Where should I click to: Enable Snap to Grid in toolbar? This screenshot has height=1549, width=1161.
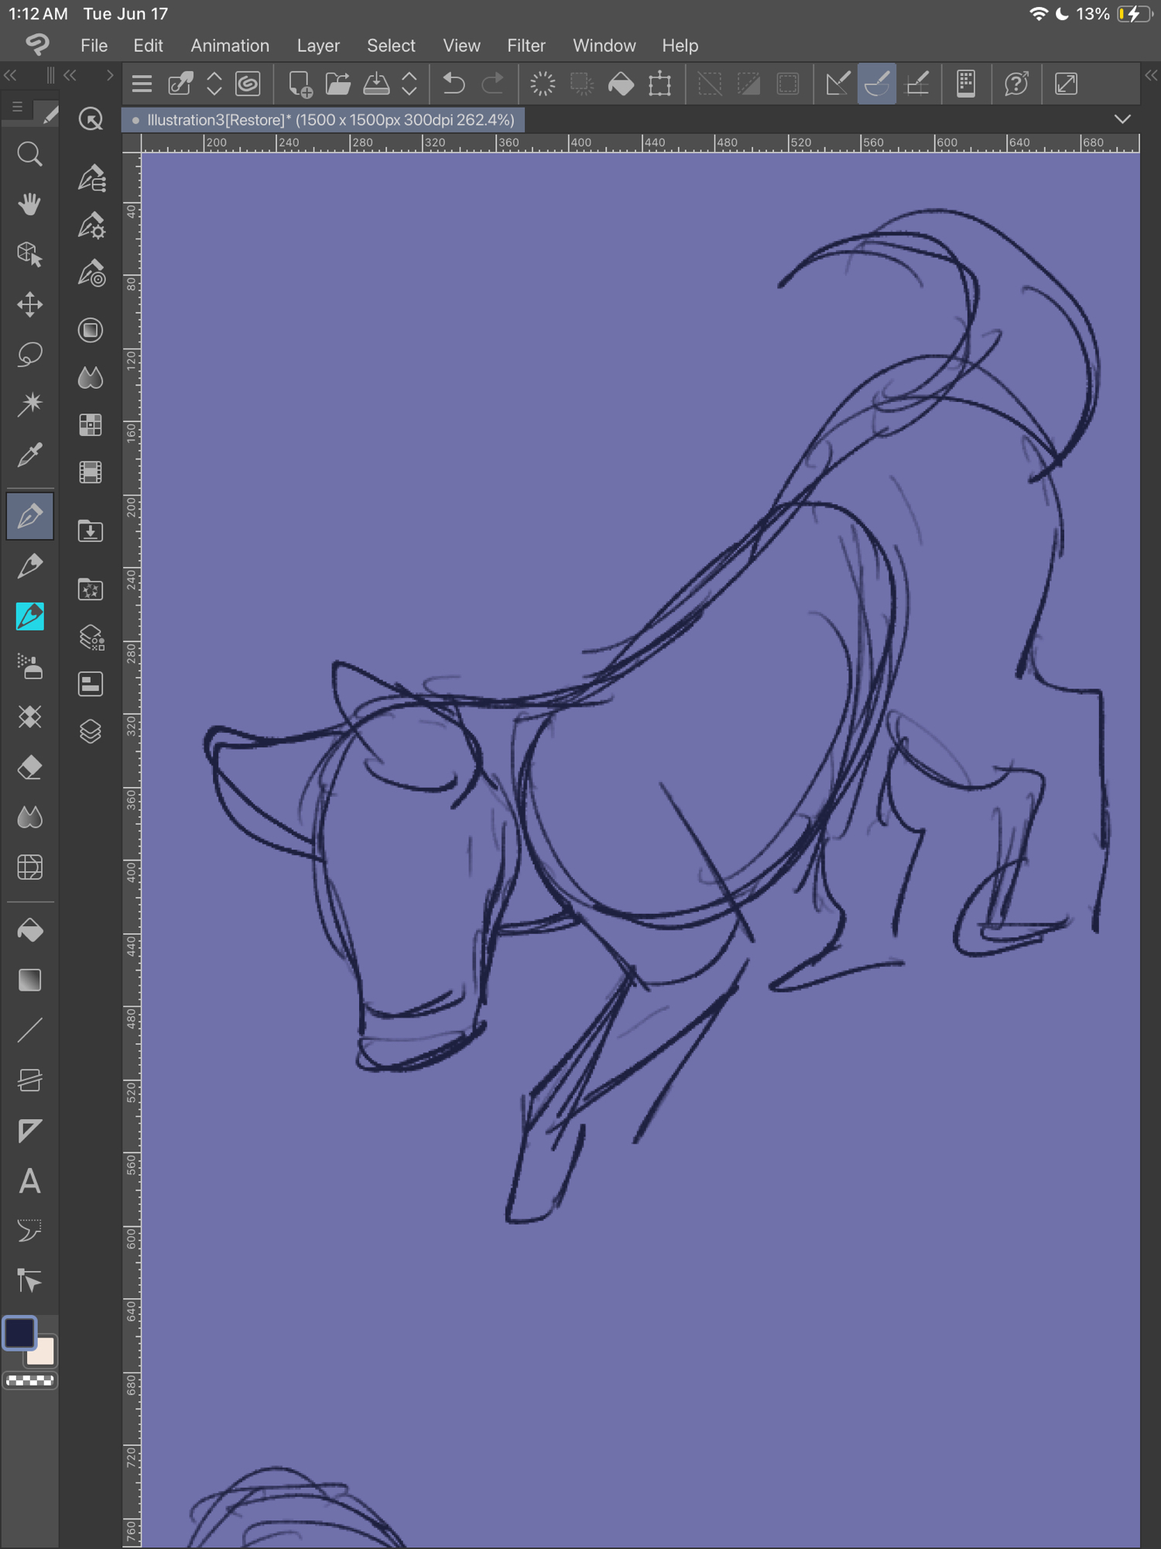click(917, 84)
